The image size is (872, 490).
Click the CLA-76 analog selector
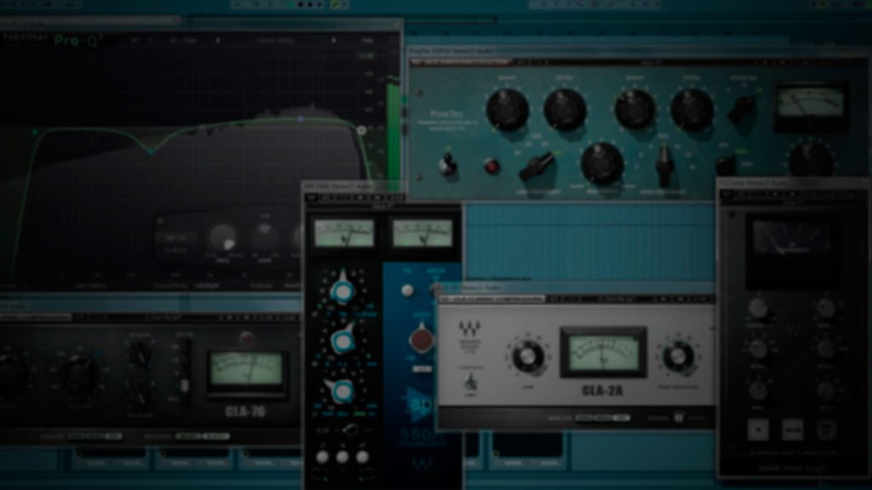(x=95, y=436)
